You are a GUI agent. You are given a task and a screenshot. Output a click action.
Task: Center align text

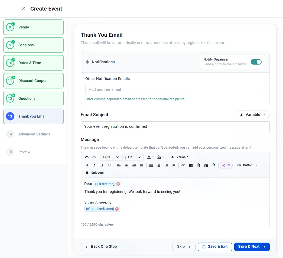pos(126,165)
